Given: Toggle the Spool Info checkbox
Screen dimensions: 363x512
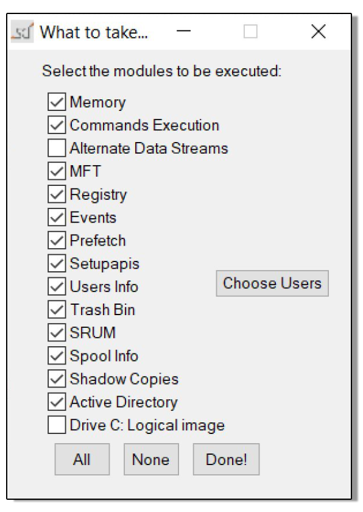Looking at the screenshot, I should click(57, 355).
